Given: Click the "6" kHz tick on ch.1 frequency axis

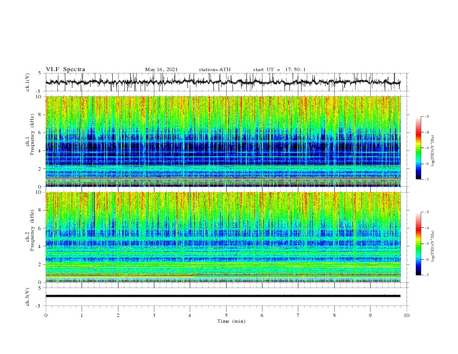Looking at the screenshot, I should pos(40,132).
